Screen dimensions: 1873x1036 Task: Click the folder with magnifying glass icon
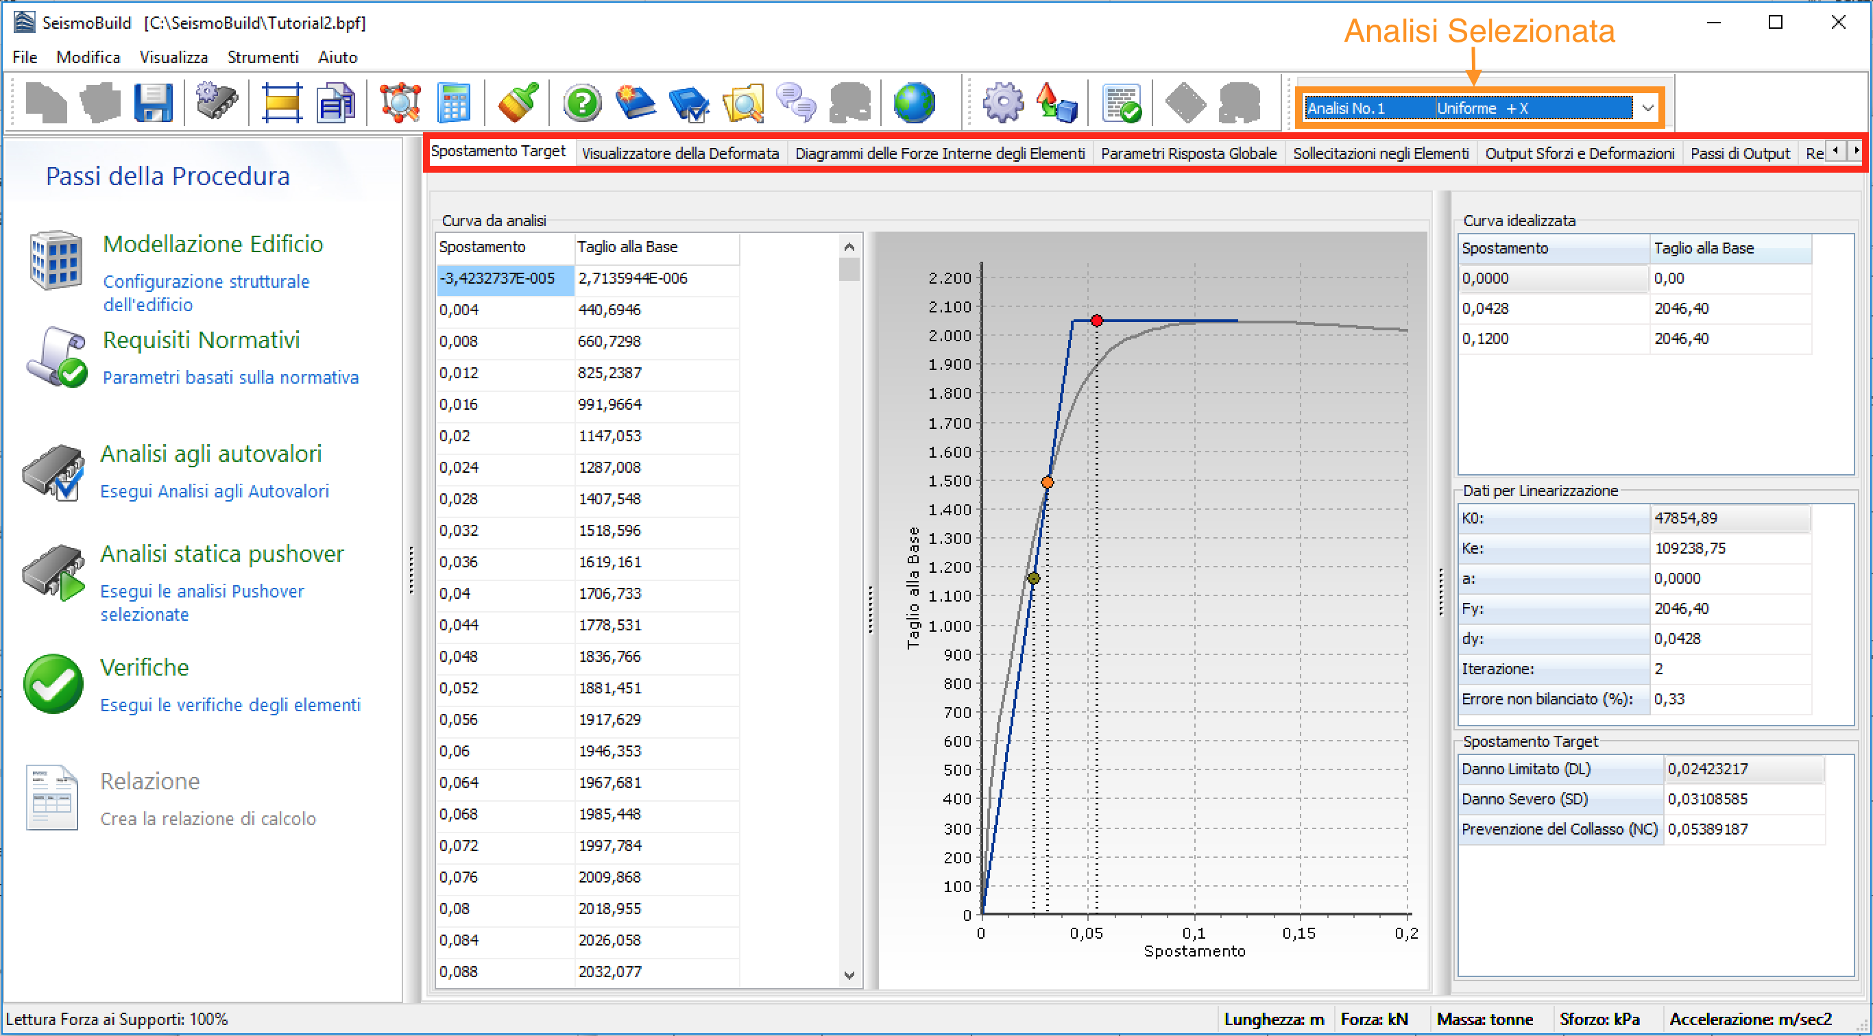[x=742, y=103]
